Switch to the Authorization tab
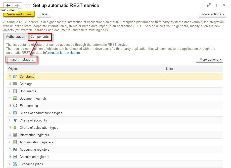Viewport: 231px width, 168px height. 16,37
